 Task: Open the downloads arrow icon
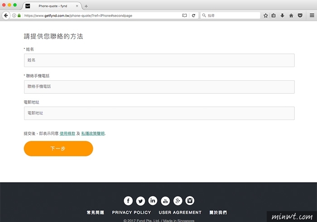pyautogui.click(x=282, y=15)
